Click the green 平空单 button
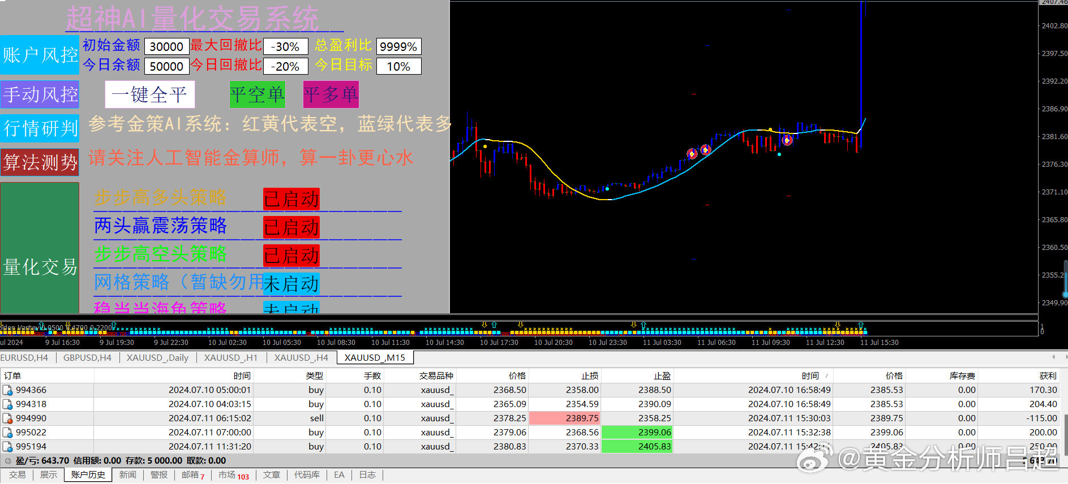Viewport: 1068px width, 484px height. pyautogui.click(x=257, y=94)
